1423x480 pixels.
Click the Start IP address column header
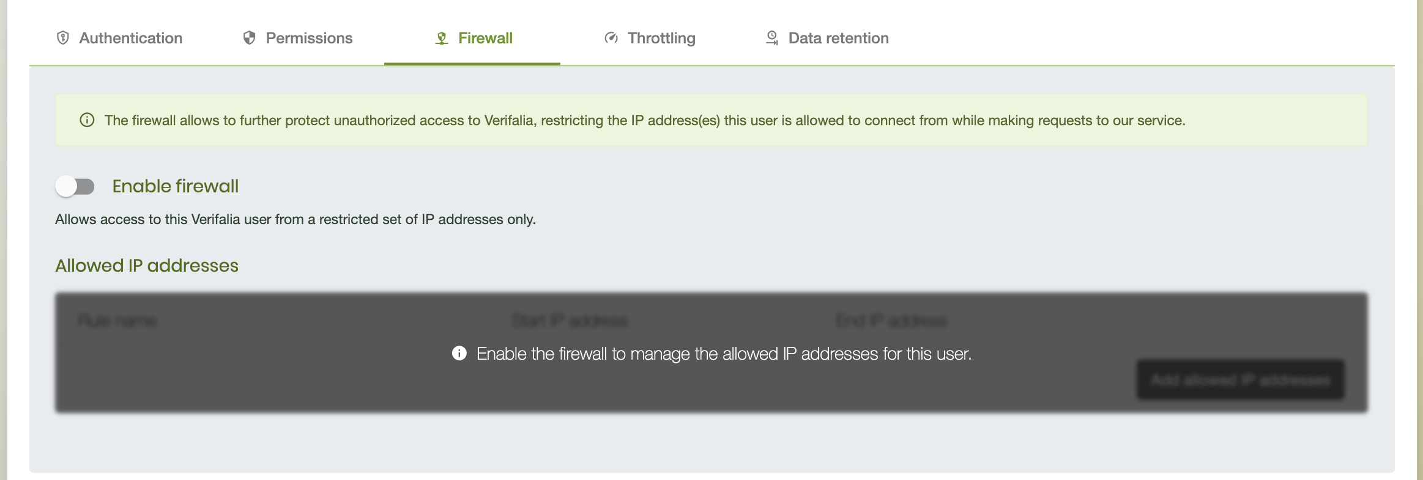click(x=570, y=320)
